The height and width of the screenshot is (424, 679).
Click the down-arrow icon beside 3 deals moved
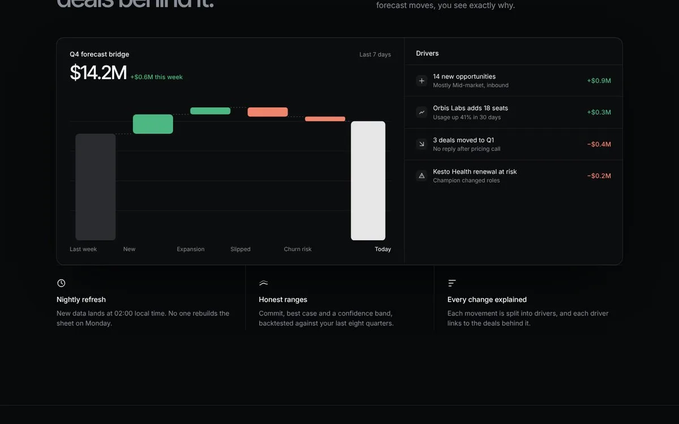422,144
